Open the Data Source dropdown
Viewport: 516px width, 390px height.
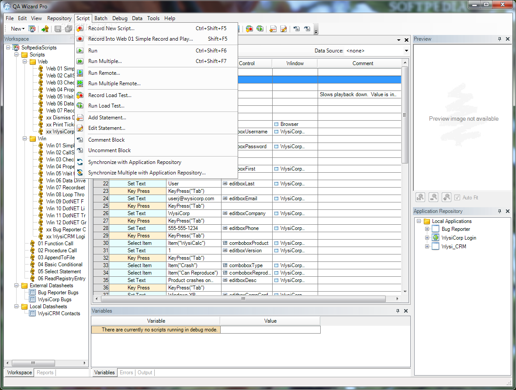pyautogui.click(x=406, y=51)
